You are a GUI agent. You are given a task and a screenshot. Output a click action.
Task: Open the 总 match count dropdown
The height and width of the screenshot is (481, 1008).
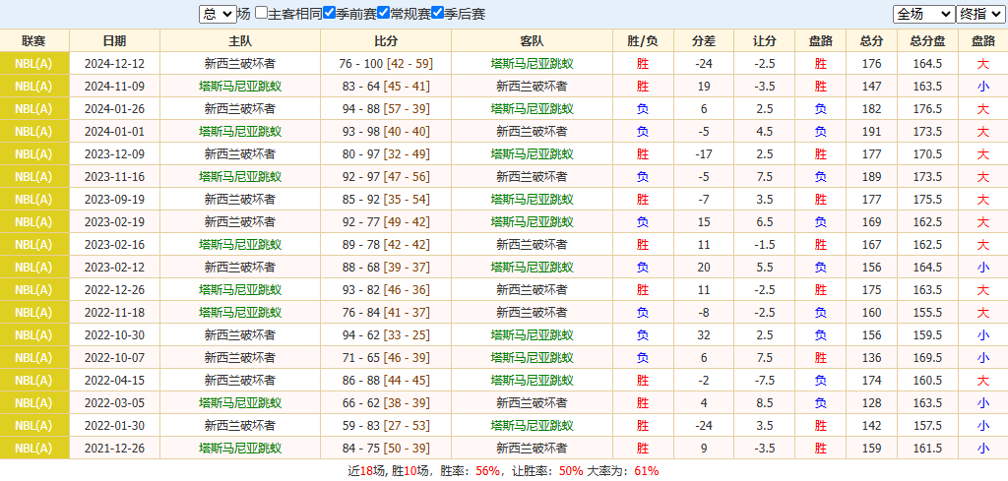218,14
